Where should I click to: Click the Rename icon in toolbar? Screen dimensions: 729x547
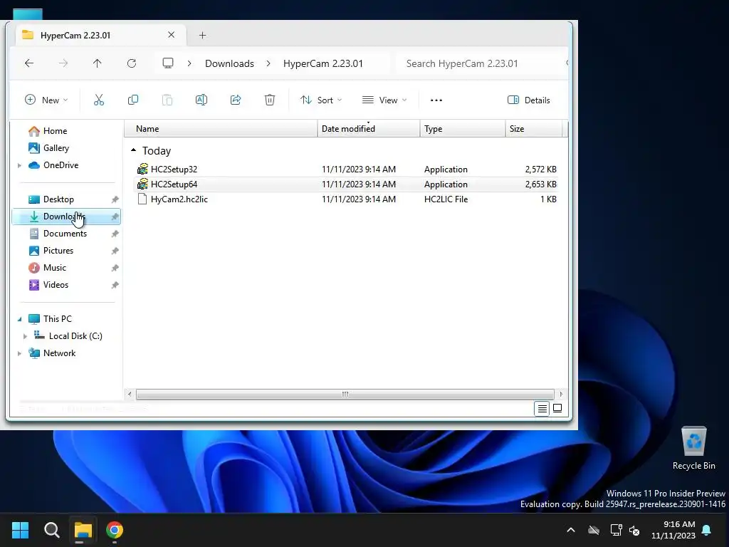(201, 100)
